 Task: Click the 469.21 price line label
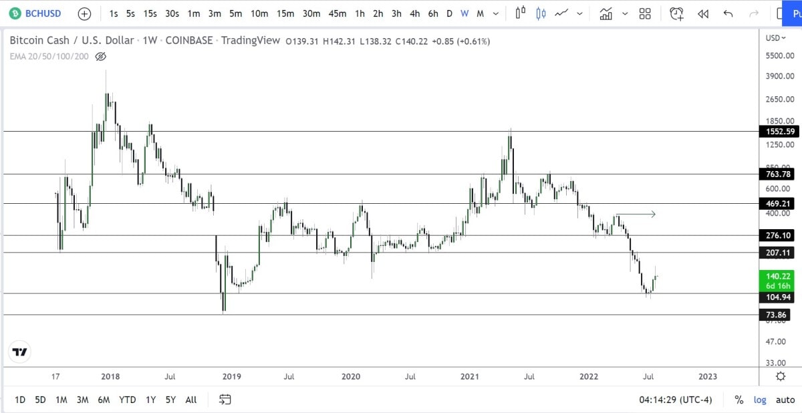[777, 203]
